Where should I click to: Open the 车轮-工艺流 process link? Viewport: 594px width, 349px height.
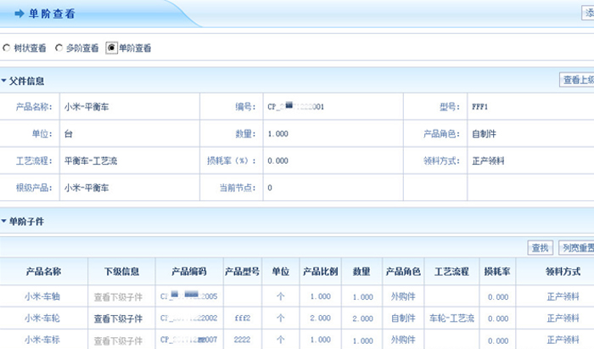click(451, 318)
